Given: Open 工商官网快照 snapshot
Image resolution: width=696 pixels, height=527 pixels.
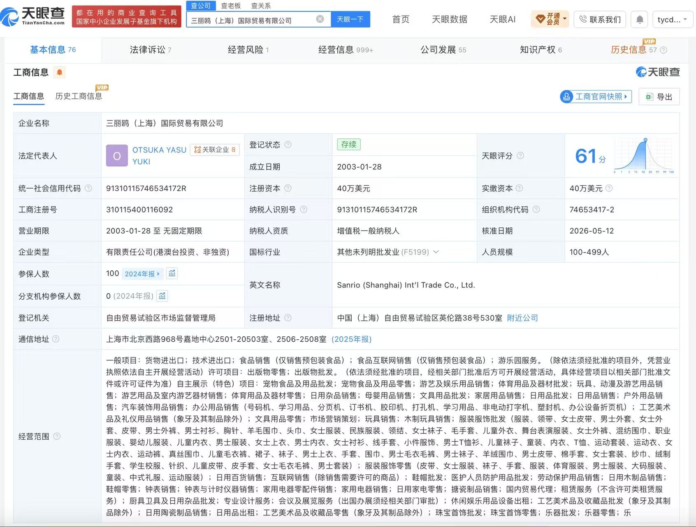Looking at the screenshot, I should [x=596, y=97].
